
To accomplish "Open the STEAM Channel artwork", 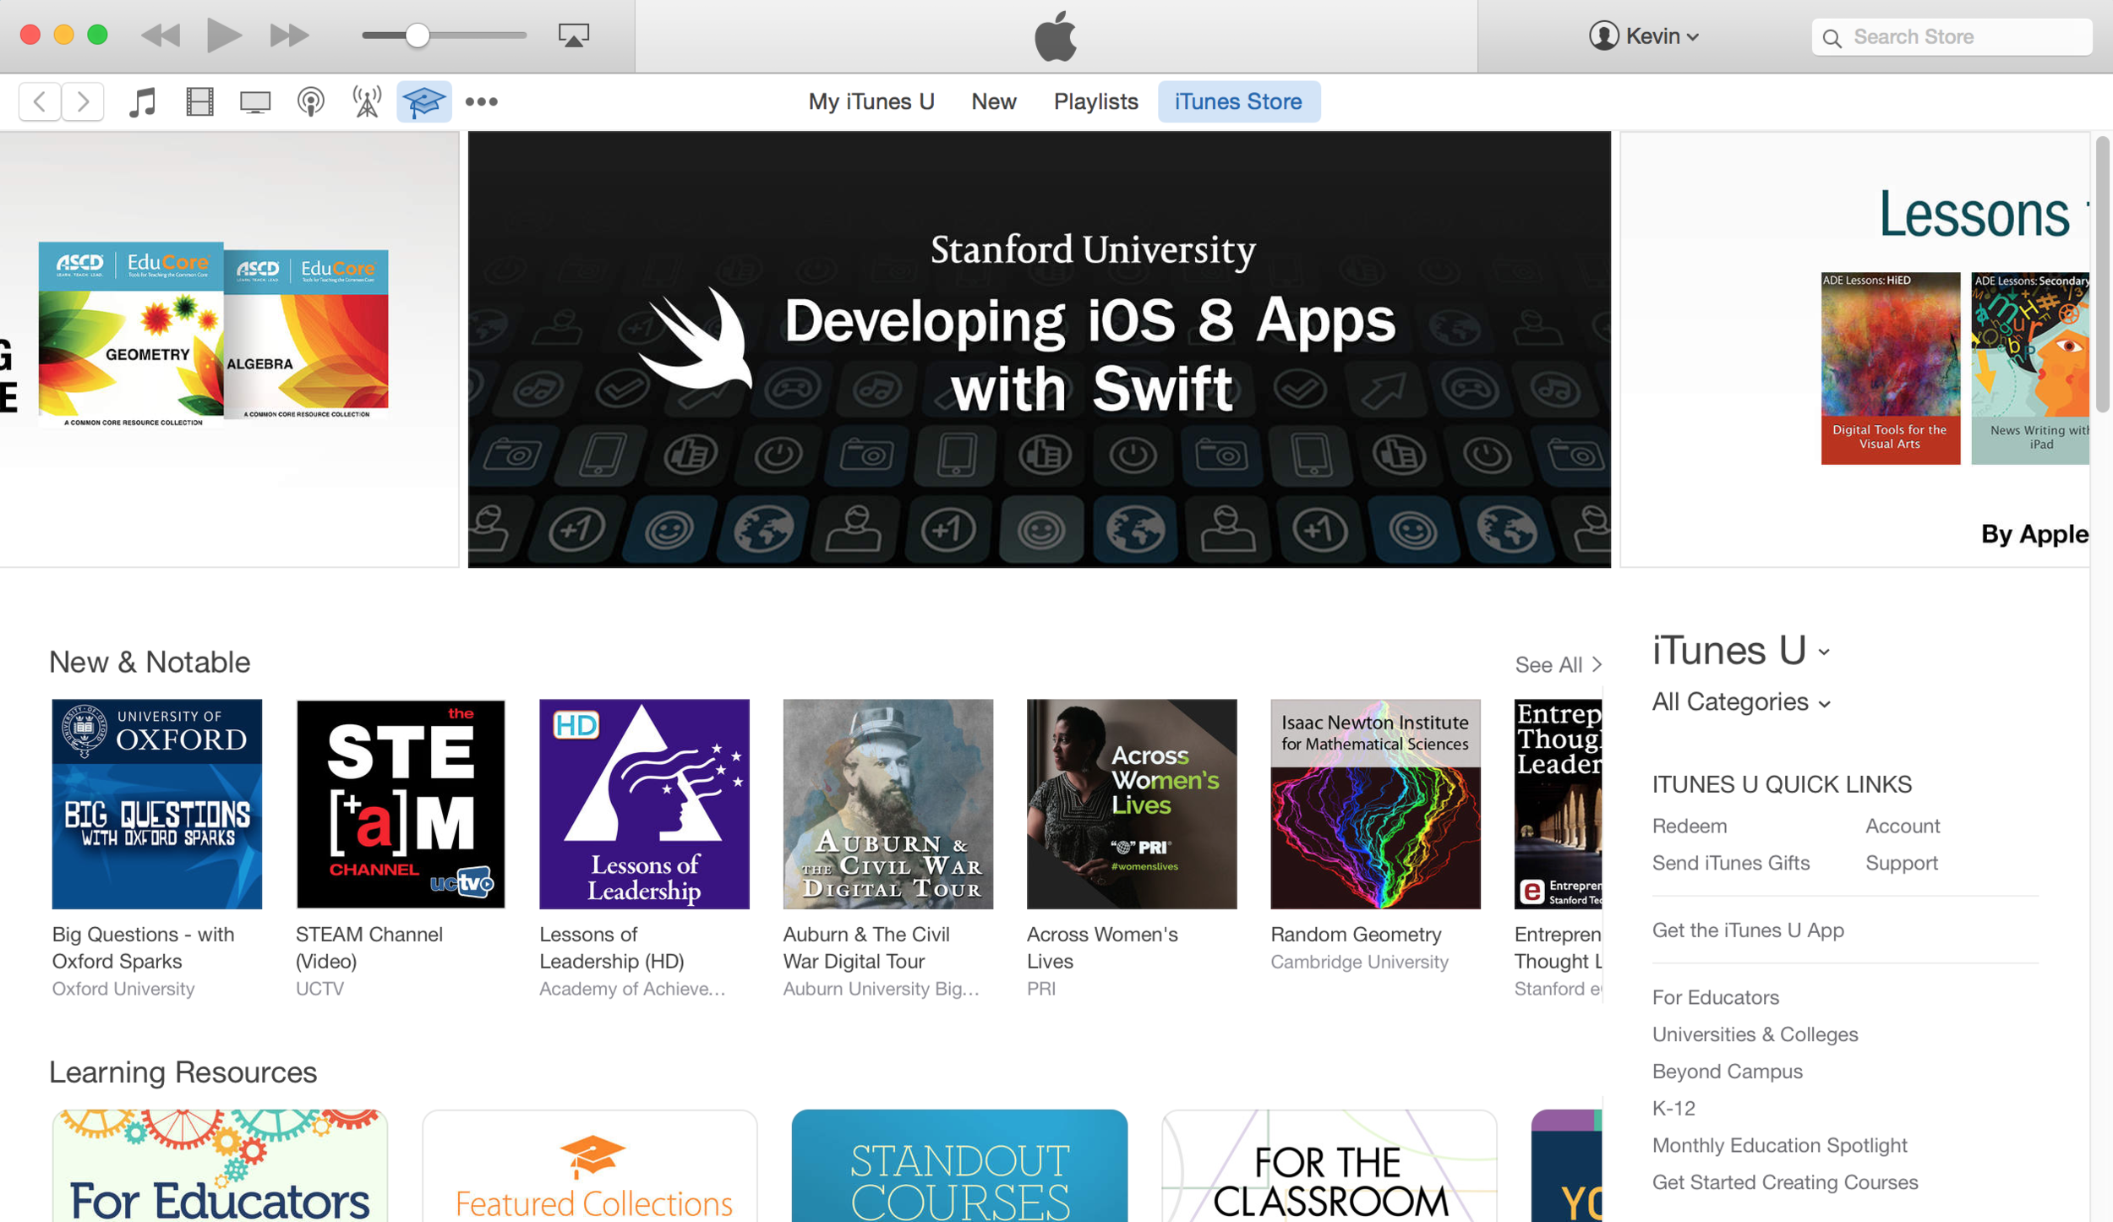I will click(401, 804).
